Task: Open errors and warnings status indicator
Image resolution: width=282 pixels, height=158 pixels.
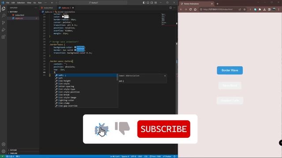Action: pyautogui.click(x=10, y=156)
